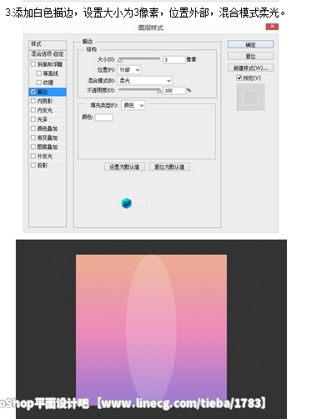The height and width of the screenshot is (419, 312).
Task: Click the 设置为默认值 button
Action: [124, 167]
